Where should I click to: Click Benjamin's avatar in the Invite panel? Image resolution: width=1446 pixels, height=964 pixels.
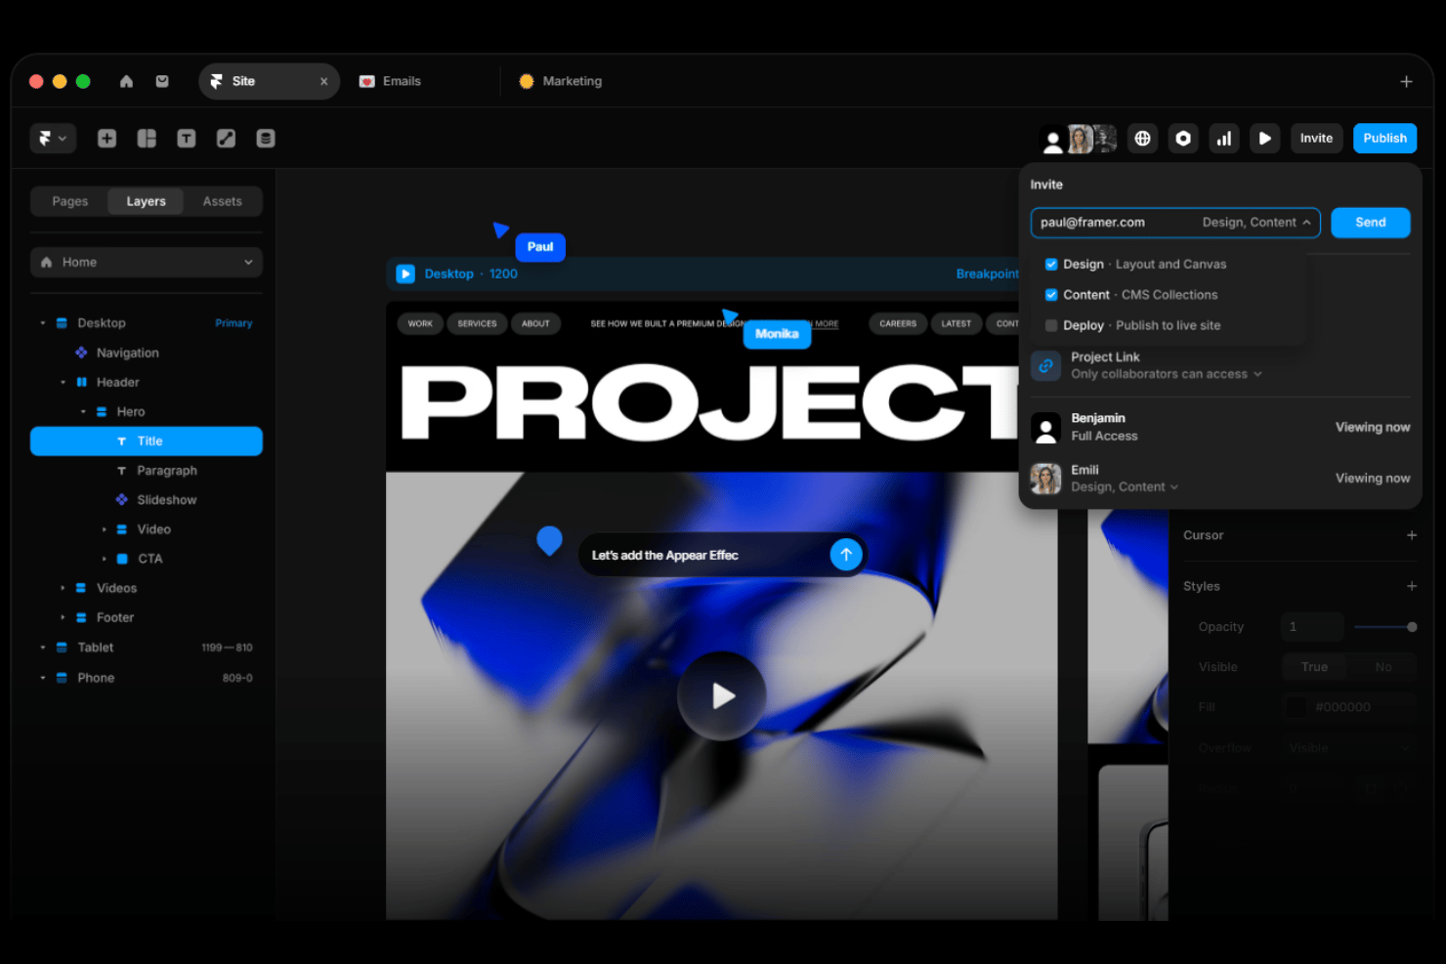coord(1045,427)
